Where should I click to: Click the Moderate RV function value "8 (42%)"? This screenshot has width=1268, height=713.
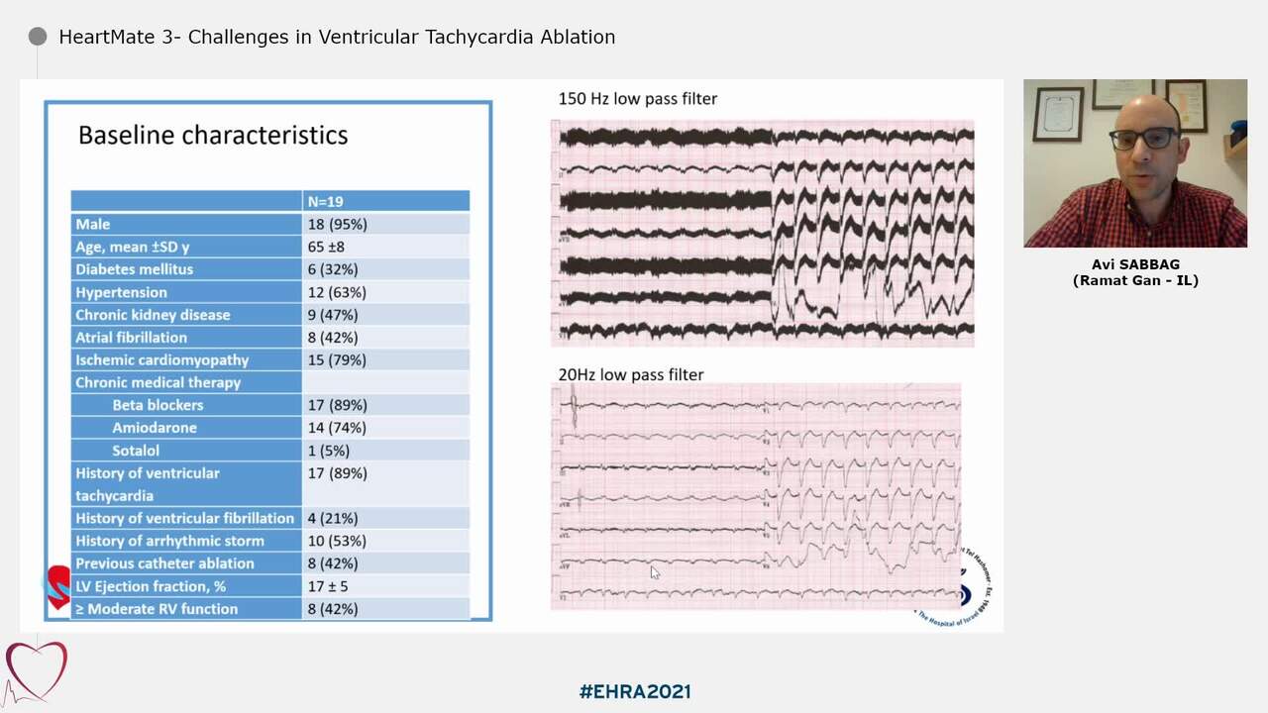click(333, 609)
